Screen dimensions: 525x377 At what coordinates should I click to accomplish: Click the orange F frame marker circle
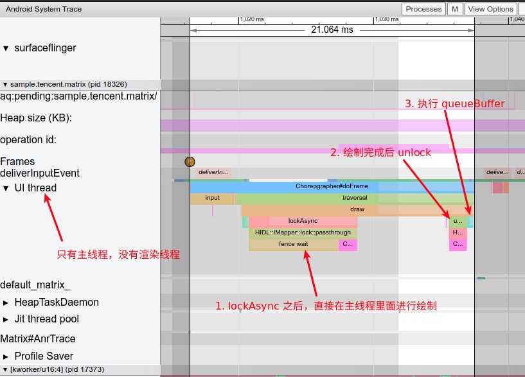pyautogui.click(x=190, y=162)
